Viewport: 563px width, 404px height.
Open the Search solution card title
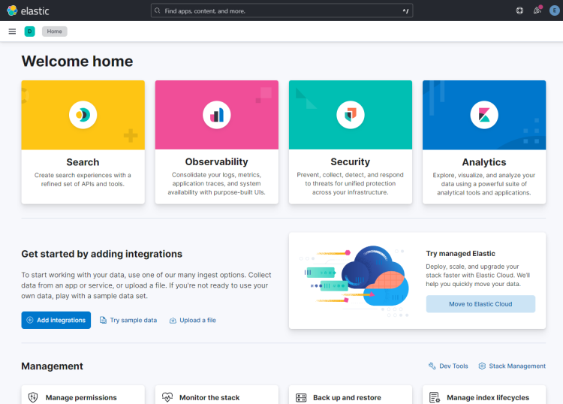coord(83,162)
